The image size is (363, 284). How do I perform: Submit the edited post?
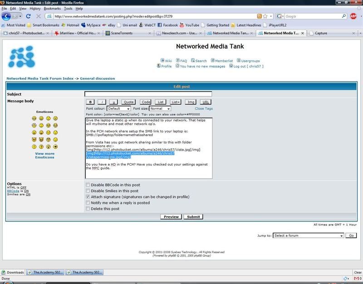[193, 217]
